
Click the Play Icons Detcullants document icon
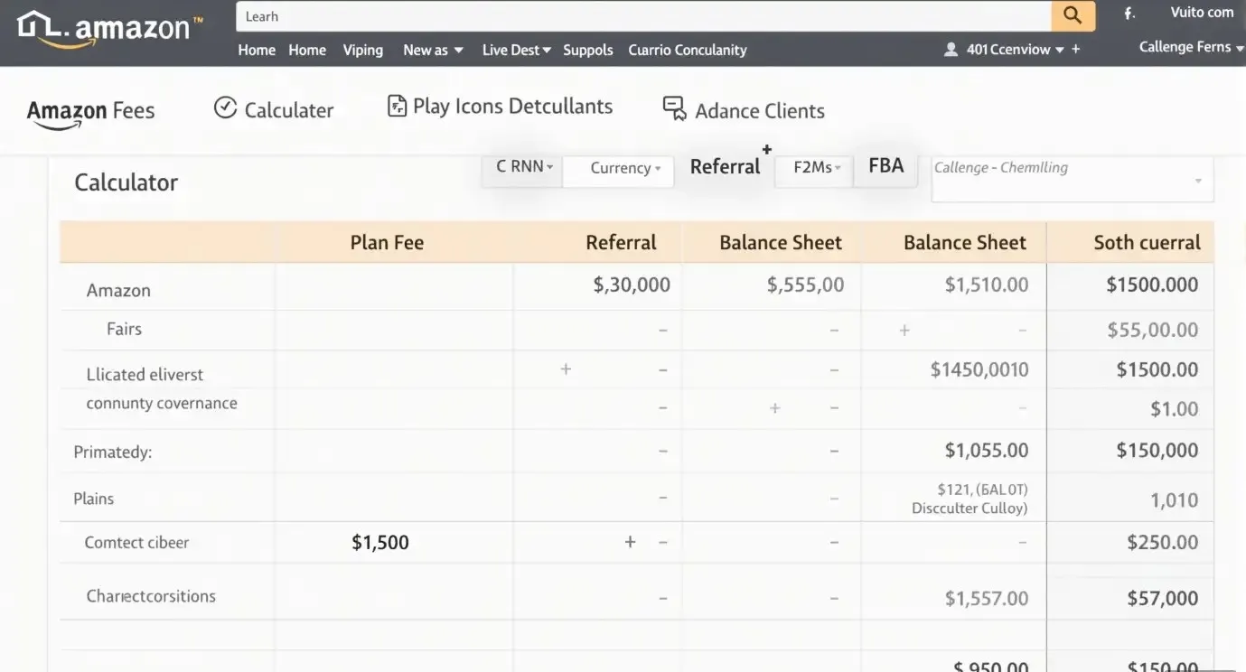(397, 107)
